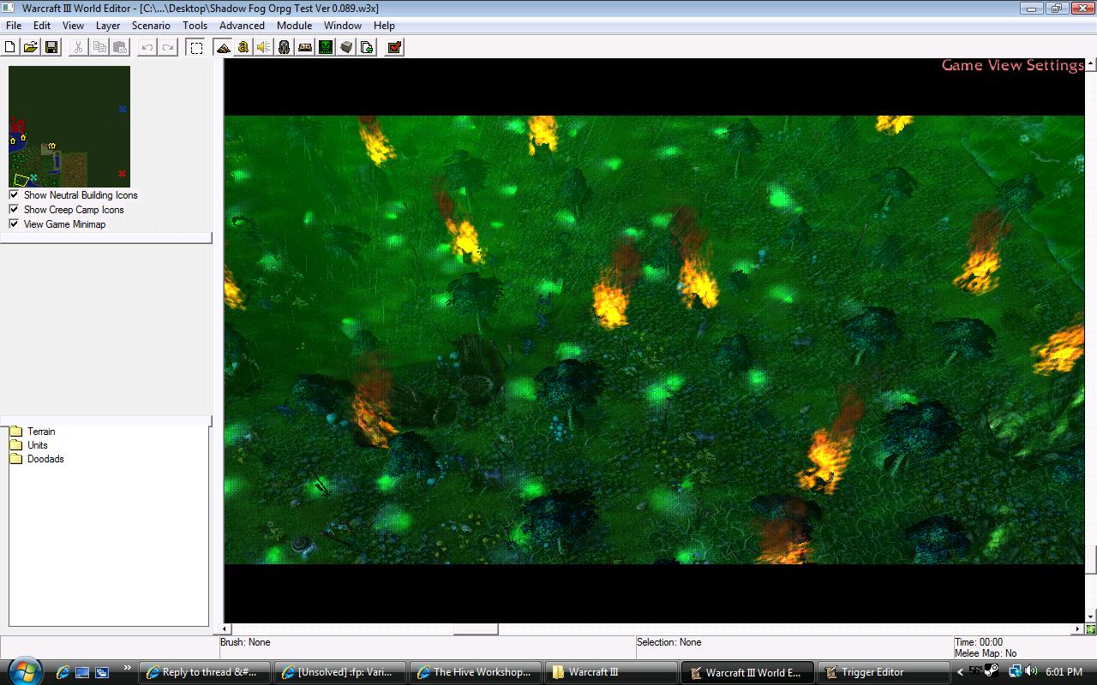
Task: Click the Copy toolbar icon
Action: 99,47
